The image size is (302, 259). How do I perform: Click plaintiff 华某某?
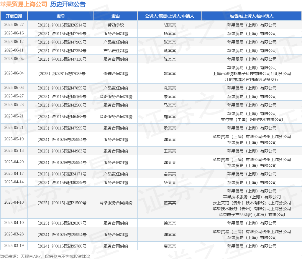[x=170, y=182]
